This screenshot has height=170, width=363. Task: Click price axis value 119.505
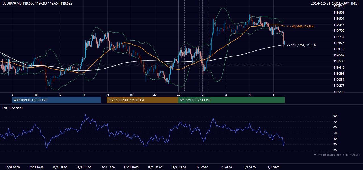pyautogui.click(x=339, y=61)
